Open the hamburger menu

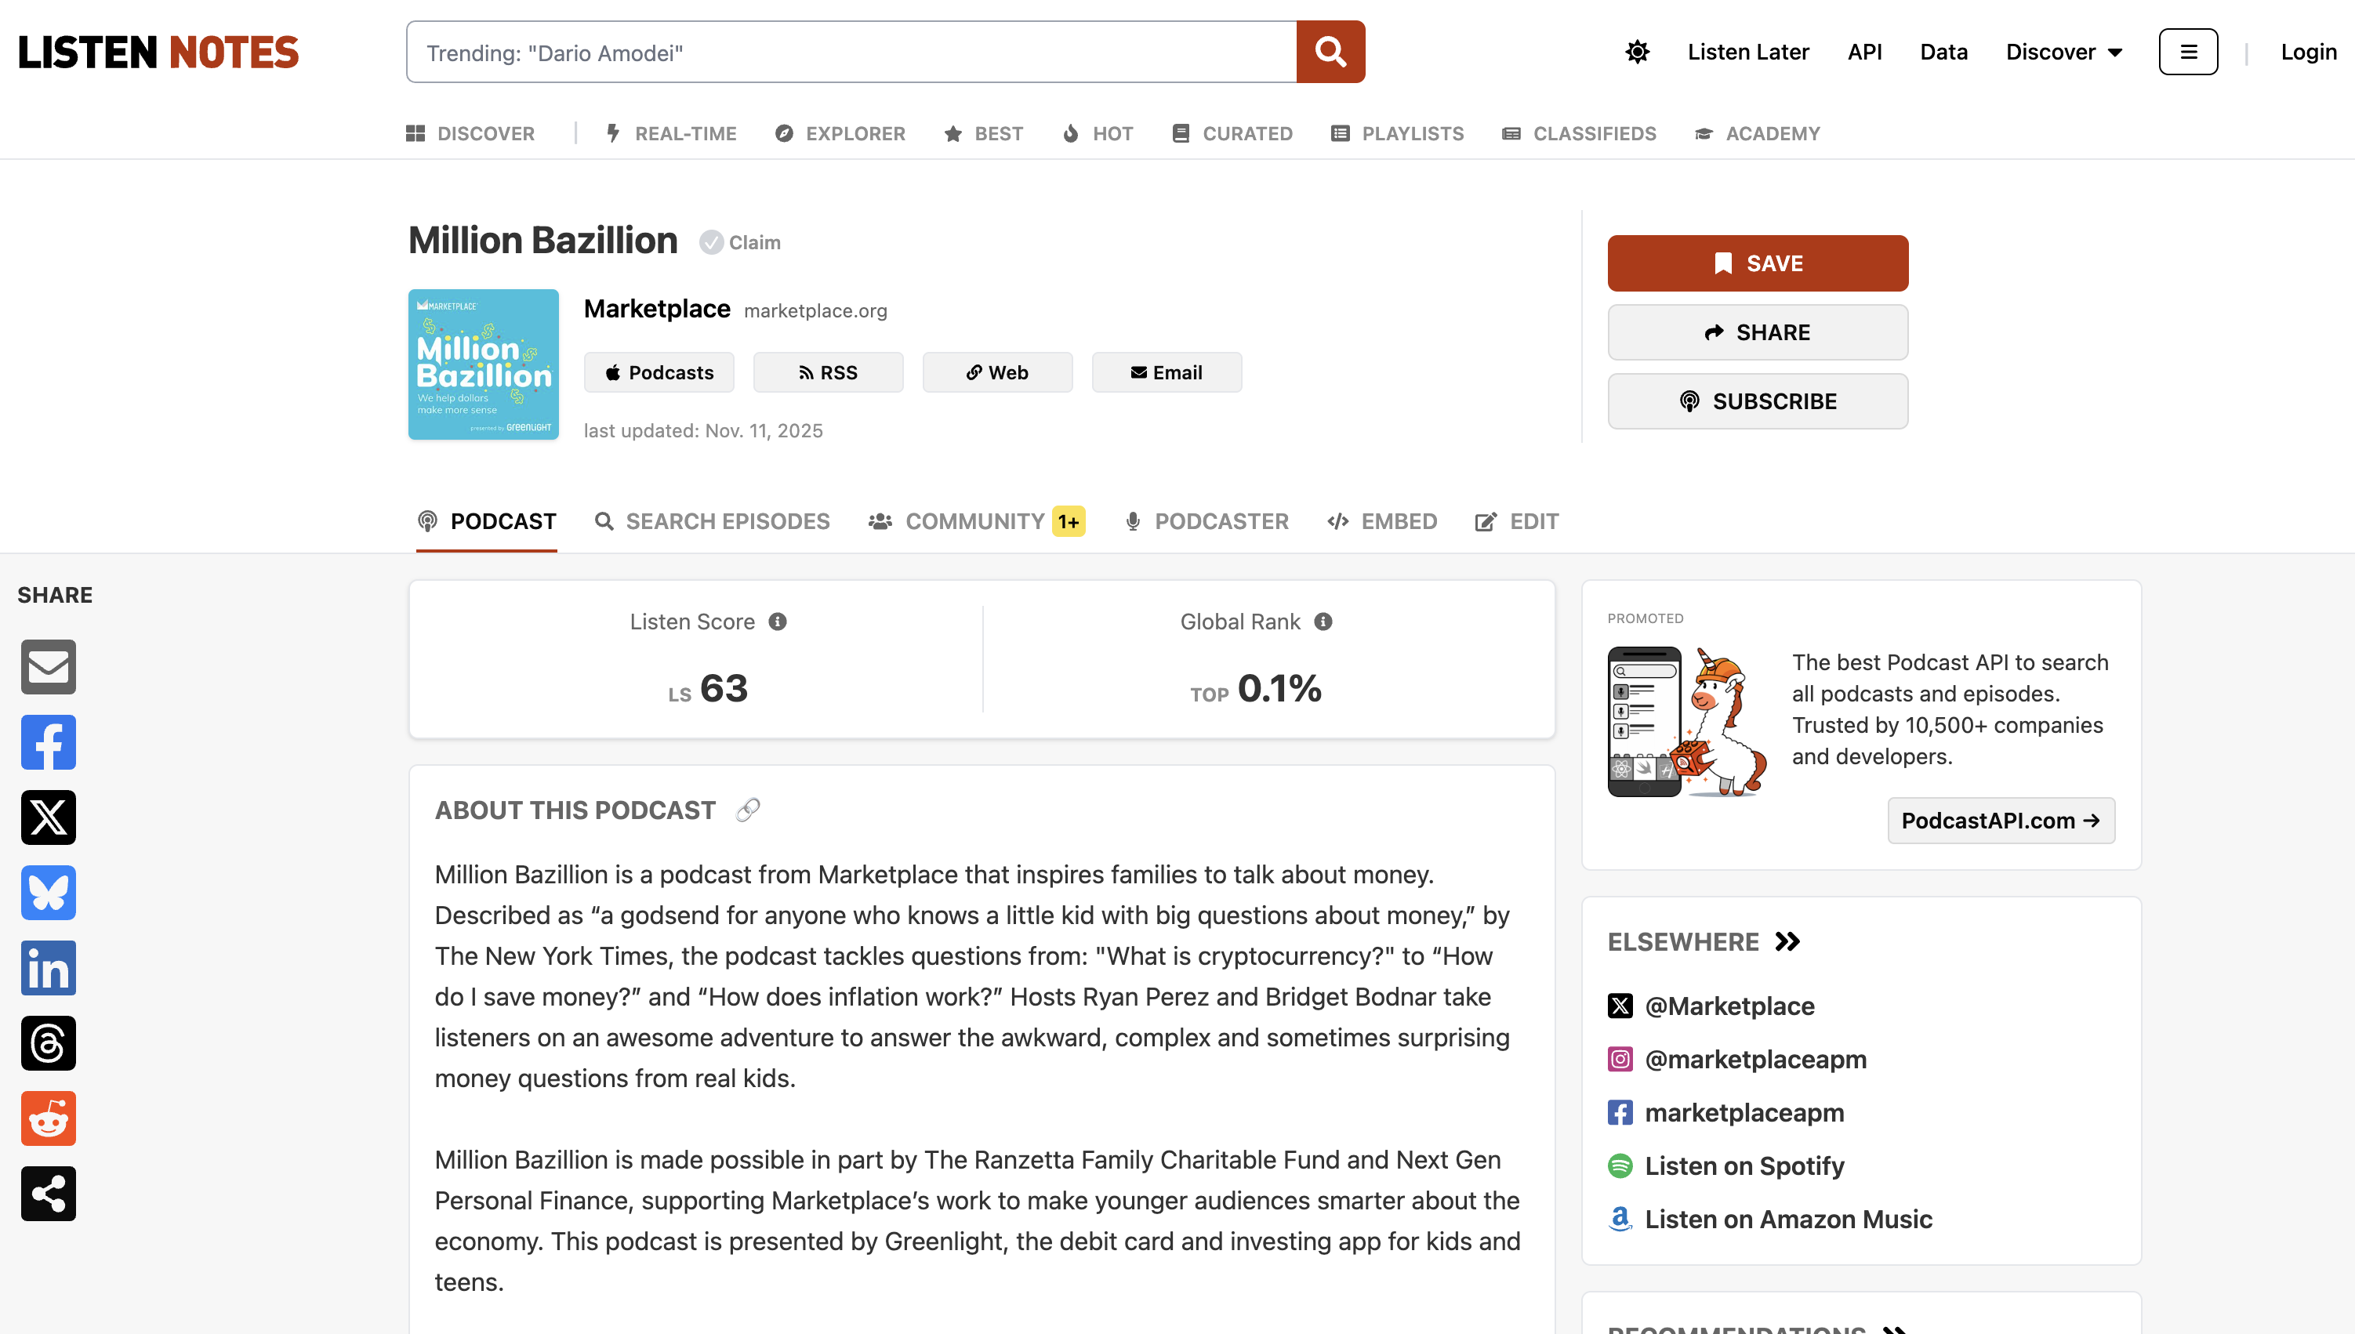[2188, 53]
